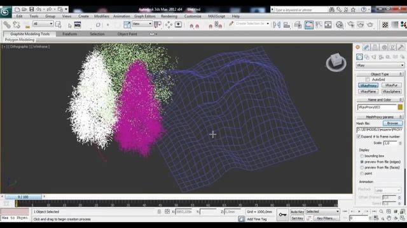Toggle the Auto Key button

pyautogui.click(x=297, y=212)
